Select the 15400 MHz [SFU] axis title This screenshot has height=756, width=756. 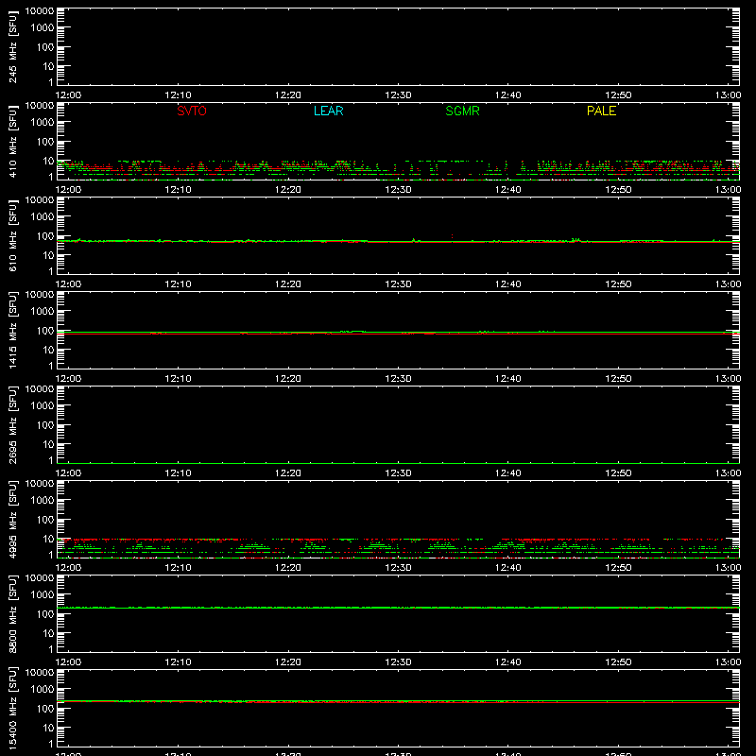coord(12,708)
